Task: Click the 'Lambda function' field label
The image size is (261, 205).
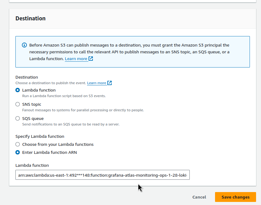Action: [x=32, y=165]
